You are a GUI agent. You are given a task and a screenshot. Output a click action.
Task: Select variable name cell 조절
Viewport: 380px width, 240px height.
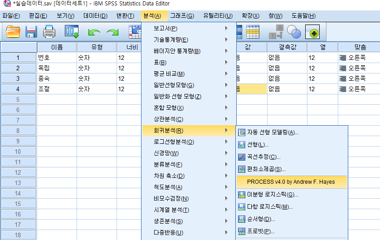pos(57,89)
